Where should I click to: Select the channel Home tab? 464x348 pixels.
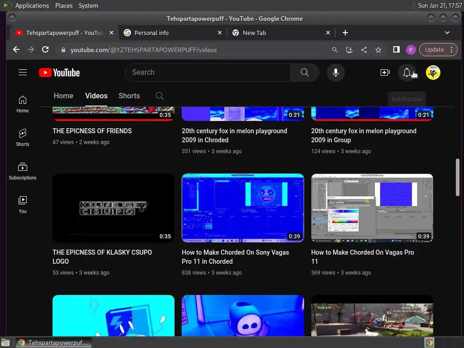[x=63, y=96]
